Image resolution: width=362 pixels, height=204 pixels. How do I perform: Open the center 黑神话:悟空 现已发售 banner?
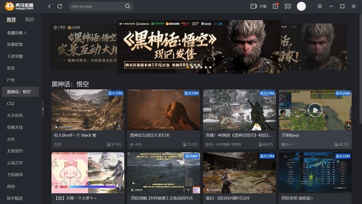[x=199, y=47]
